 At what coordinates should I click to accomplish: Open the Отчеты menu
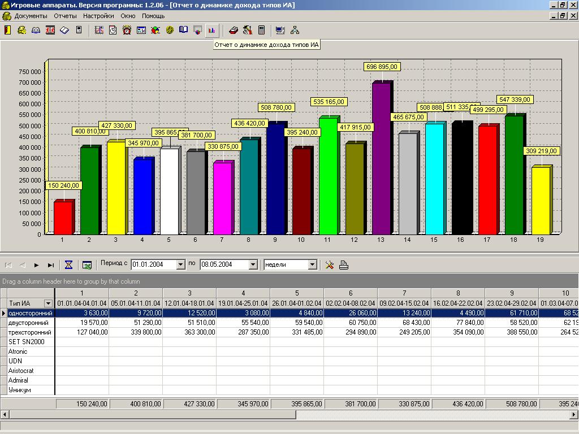[66, 16]
